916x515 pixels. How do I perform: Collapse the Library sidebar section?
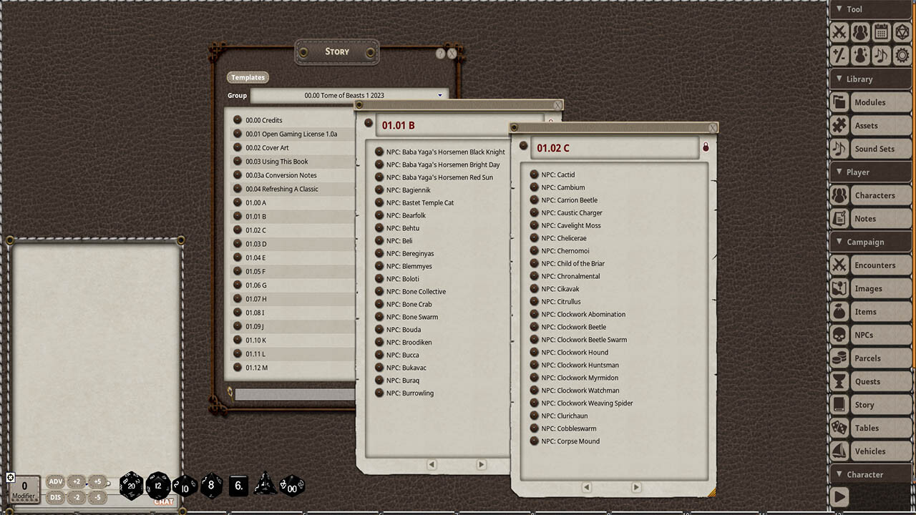click(x=839, y=79)
